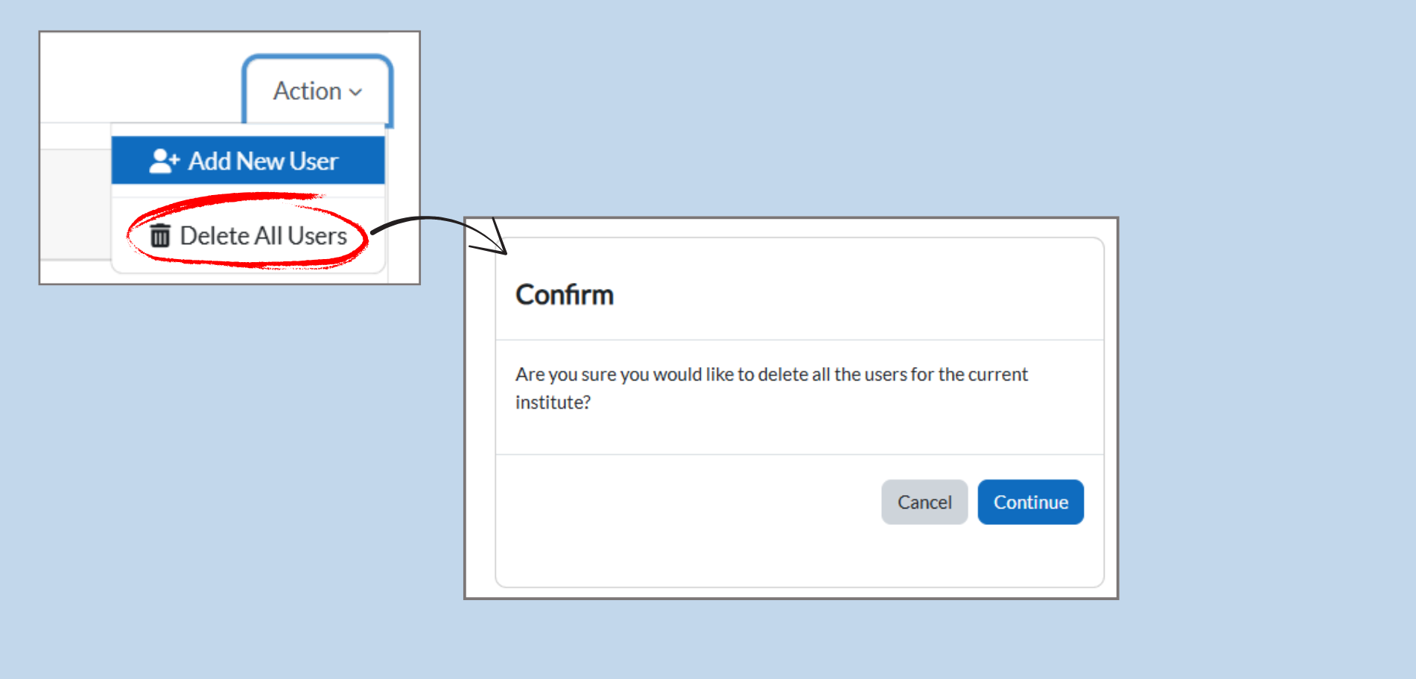Image resolution: width=1416 pixels, height=679 pixels.
Task: Click the trash can delete icon
Action: pyautogui.click(x=160, y=235)
